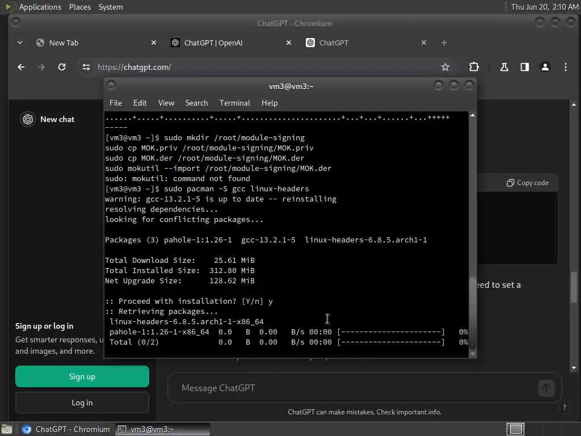Open the Chromium three-dot menu
581x436 pixels.
565,67
